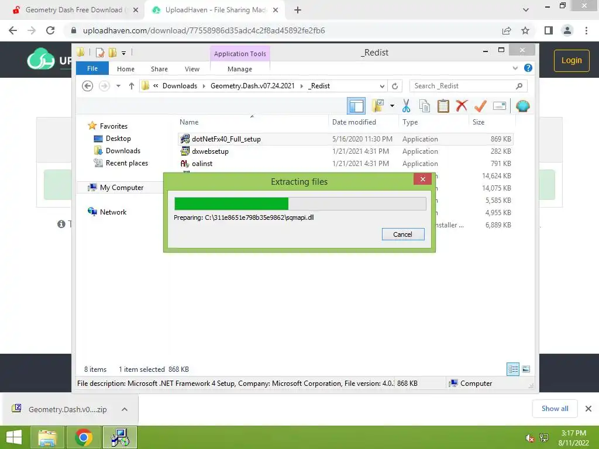The width and height of the screenshot is (599, 449).
Task: Toggle the navigation pane layout button
Action: tap(356, 106)
